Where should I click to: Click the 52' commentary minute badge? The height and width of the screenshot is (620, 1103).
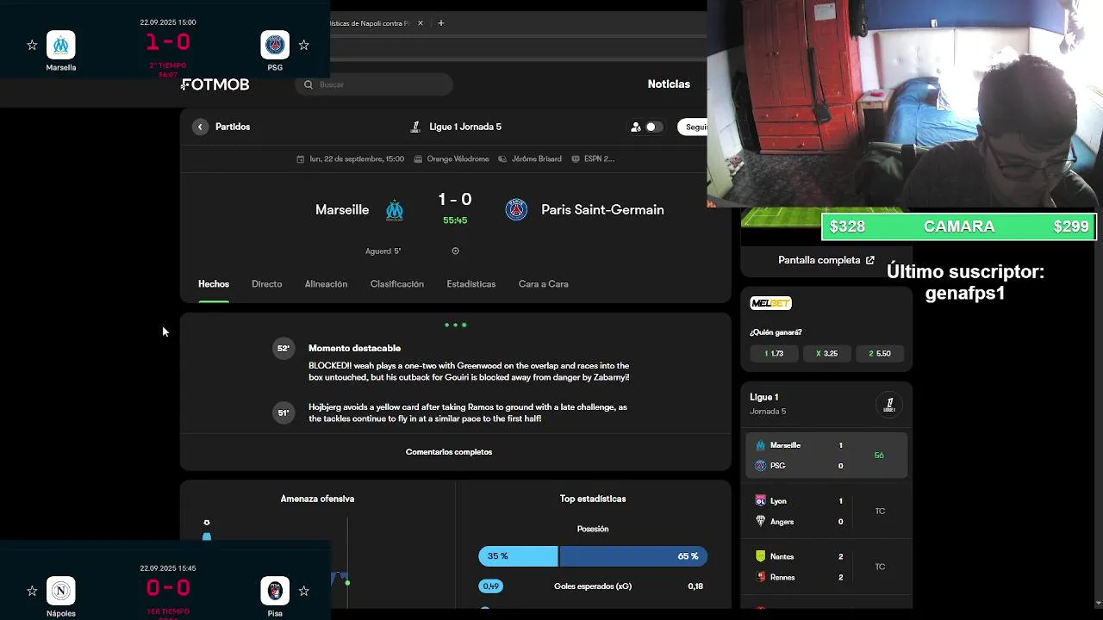pyautogui.click(x=284, y=349)
